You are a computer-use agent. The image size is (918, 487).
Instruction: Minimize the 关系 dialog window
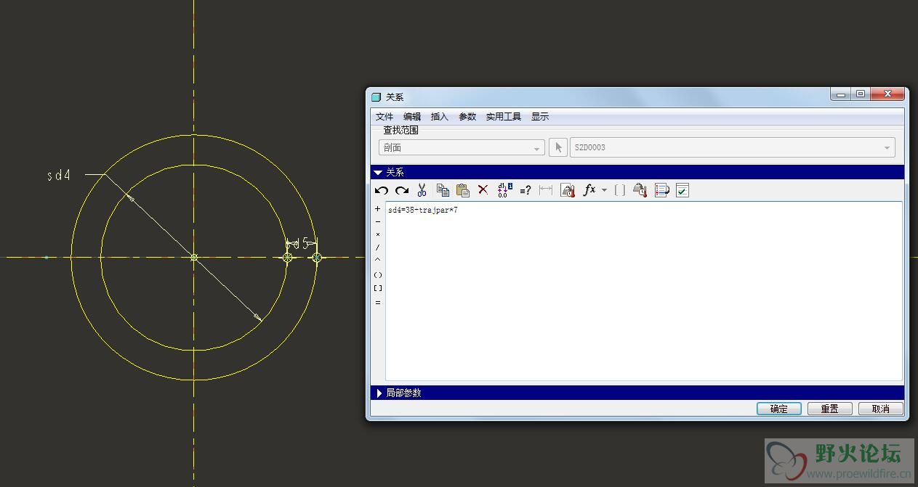[x=841, y=94]
